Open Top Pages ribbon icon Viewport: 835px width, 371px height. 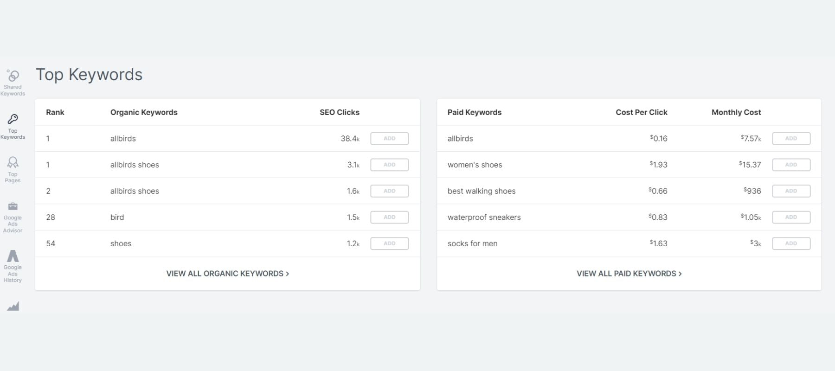tap(13, 162)
